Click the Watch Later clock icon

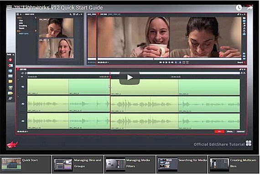pyautogui.click(x=239, y=8)
